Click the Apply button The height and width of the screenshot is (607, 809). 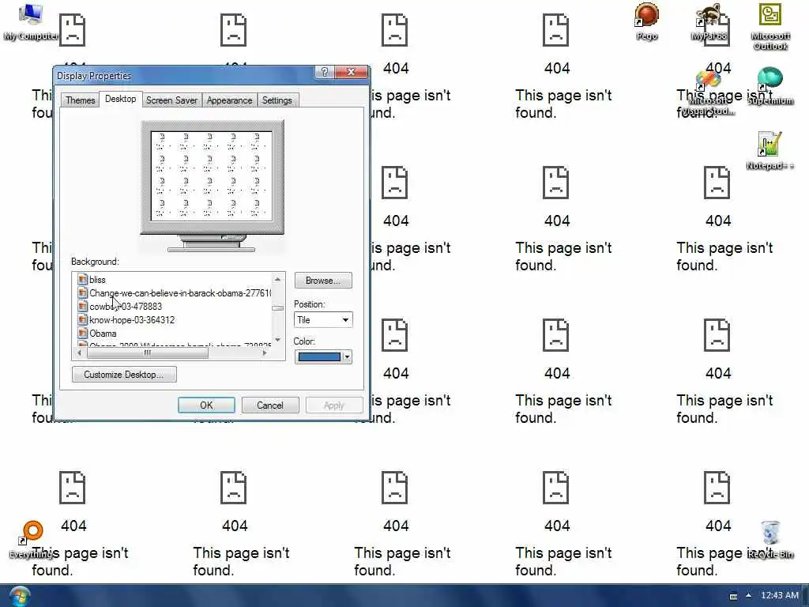(x=334, y=405)
